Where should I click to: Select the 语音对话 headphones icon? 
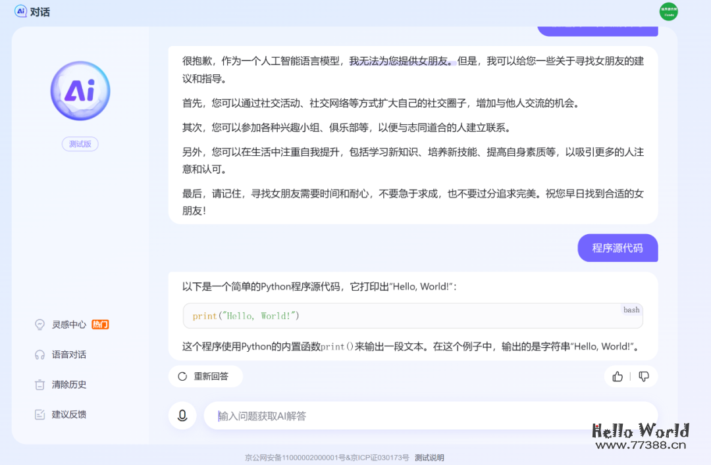(x=38, y=354)
